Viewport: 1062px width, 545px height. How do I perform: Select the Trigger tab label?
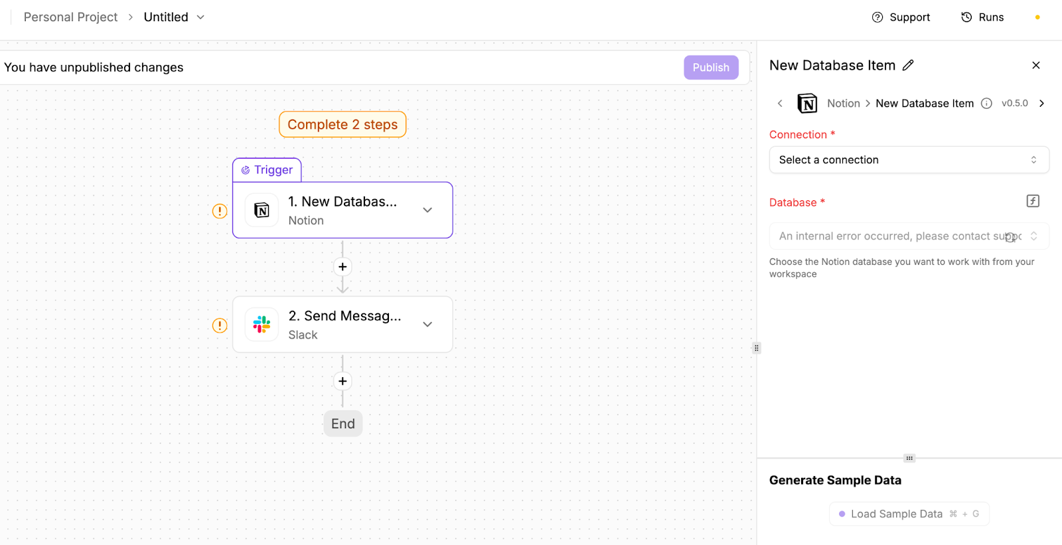click(x=267, y=170)
